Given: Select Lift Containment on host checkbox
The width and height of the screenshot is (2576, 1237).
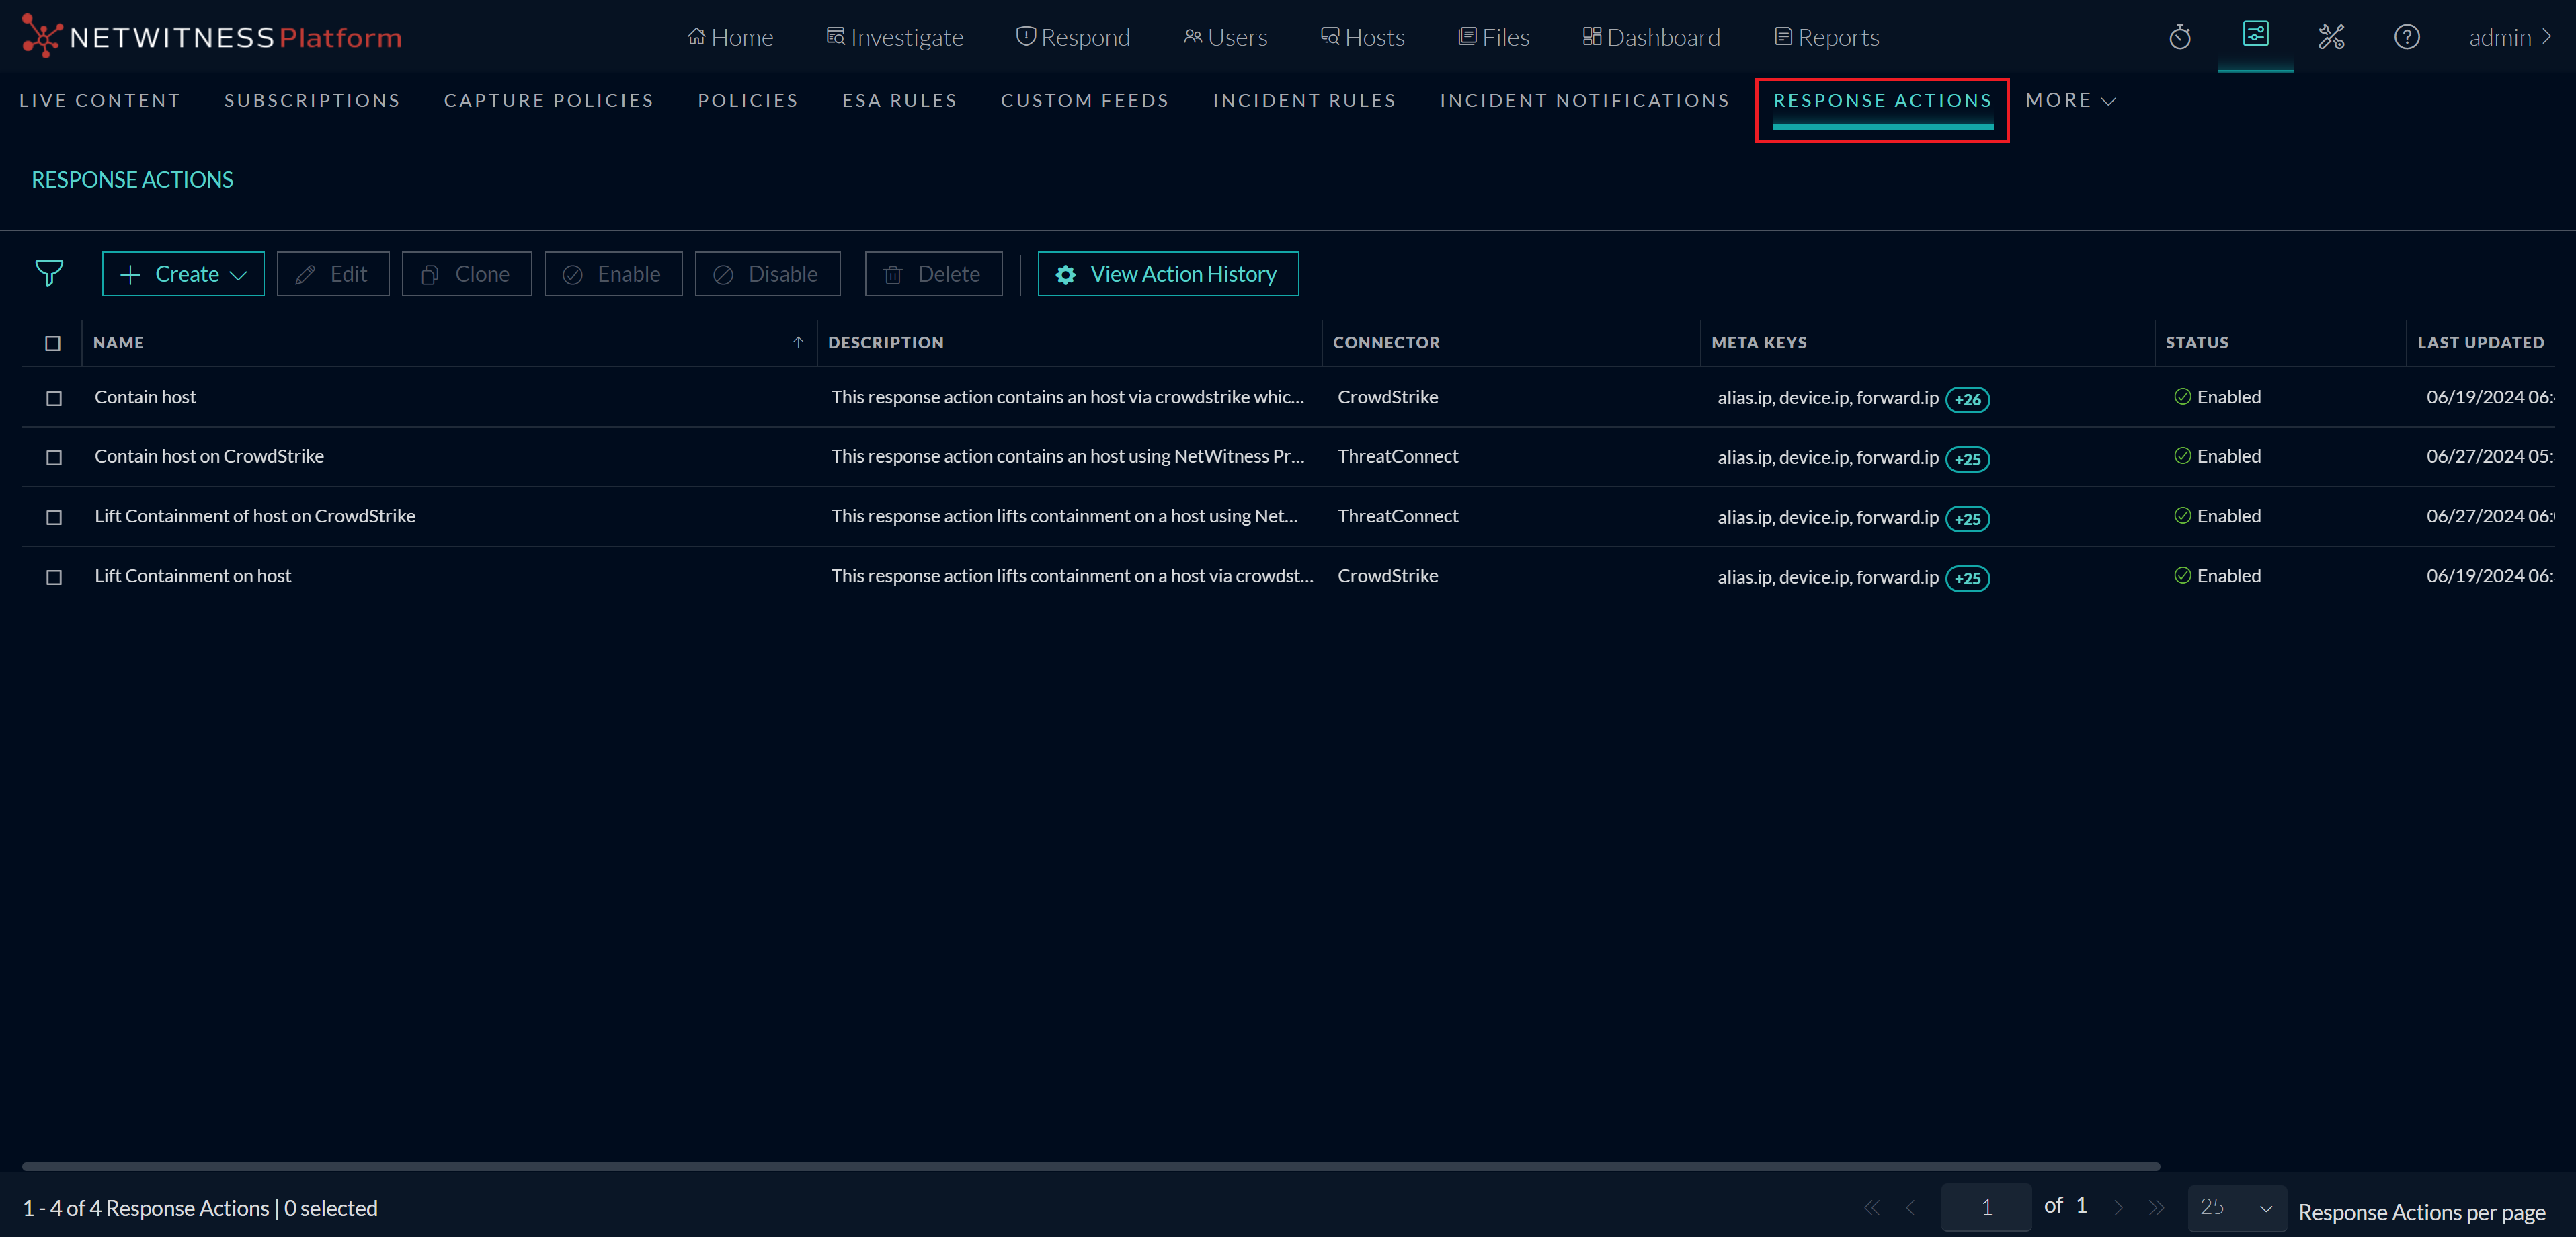Looking at the screenshot, I should point(54,577).
